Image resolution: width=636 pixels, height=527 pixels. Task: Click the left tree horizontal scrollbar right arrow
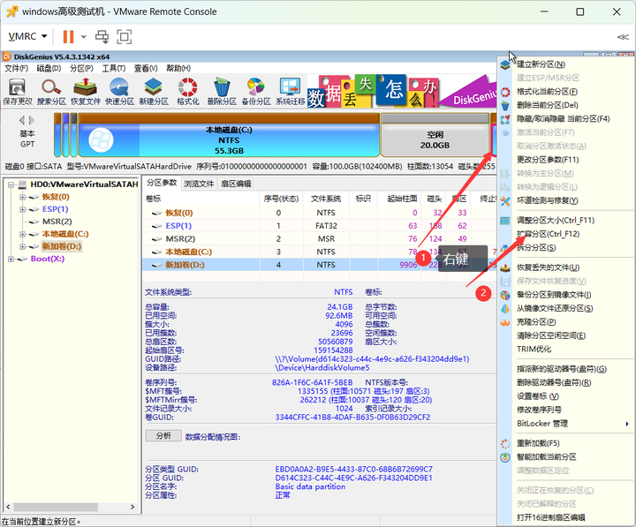(132, 507)
